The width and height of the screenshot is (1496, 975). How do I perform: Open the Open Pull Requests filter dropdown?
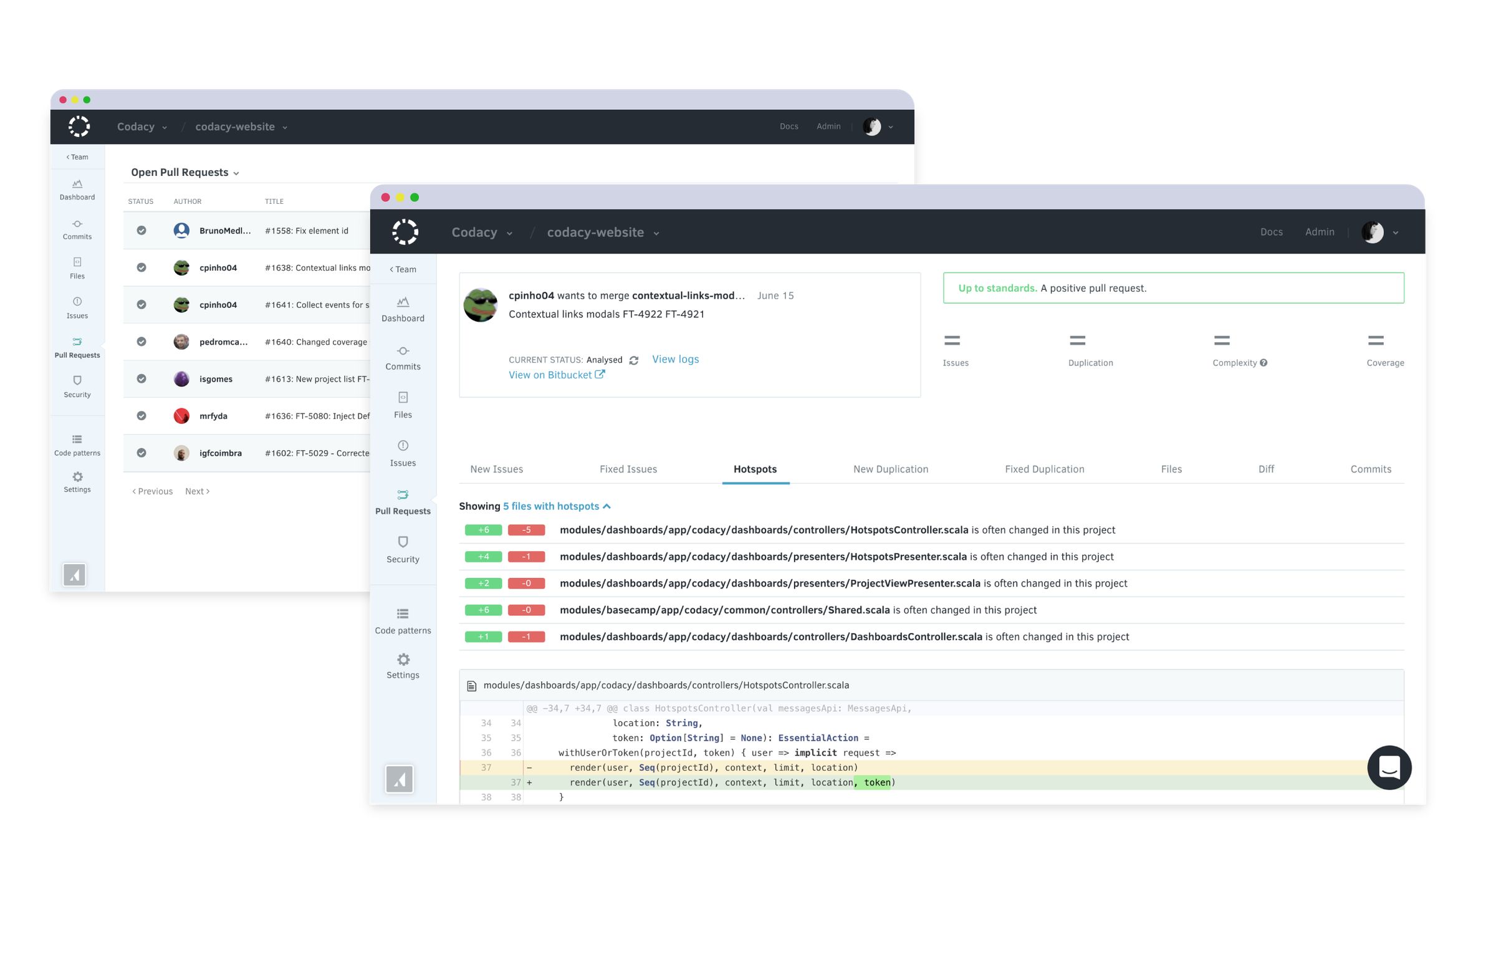[x=185, y=172]
